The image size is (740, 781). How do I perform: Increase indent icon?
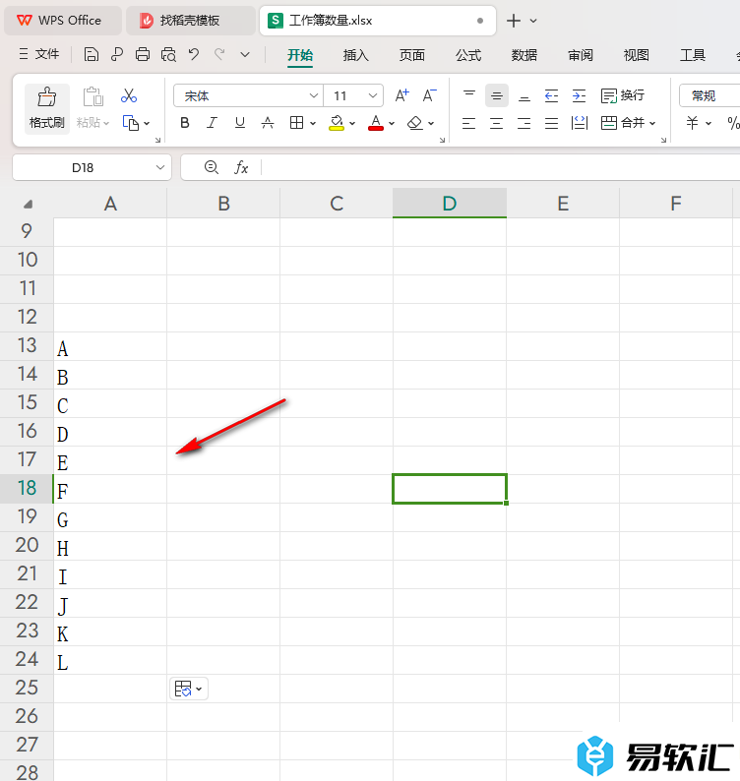coord(579,95)
